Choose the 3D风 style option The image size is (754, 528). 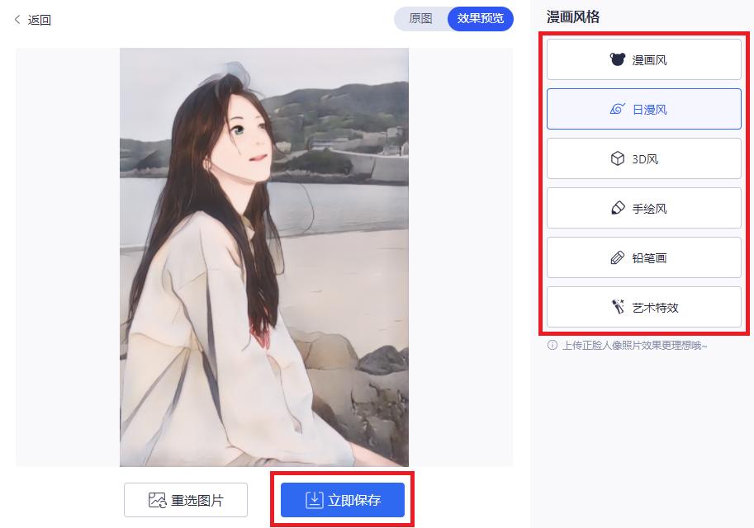pos(643,158)
